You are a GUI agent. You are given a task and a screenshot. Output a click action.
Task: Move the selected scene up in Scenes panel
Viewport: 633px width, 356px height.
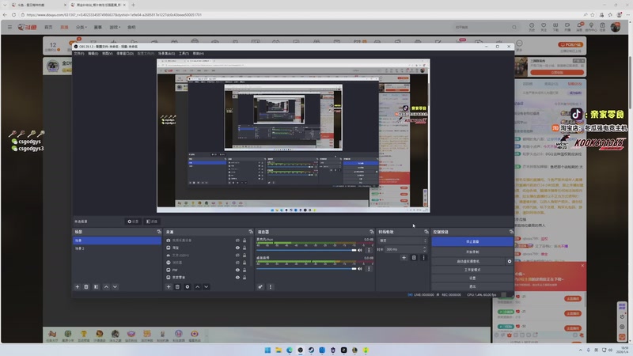coord(106,286)
